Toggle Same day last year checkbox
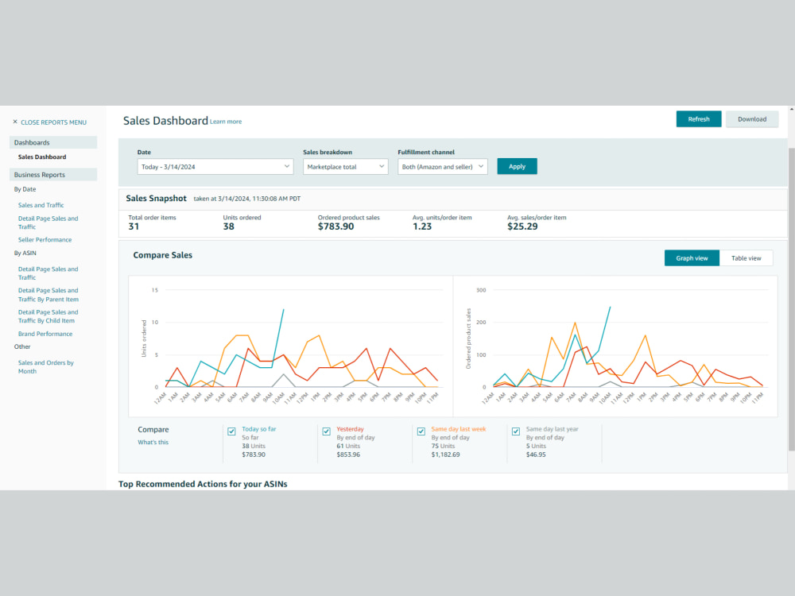 [516, 432]
